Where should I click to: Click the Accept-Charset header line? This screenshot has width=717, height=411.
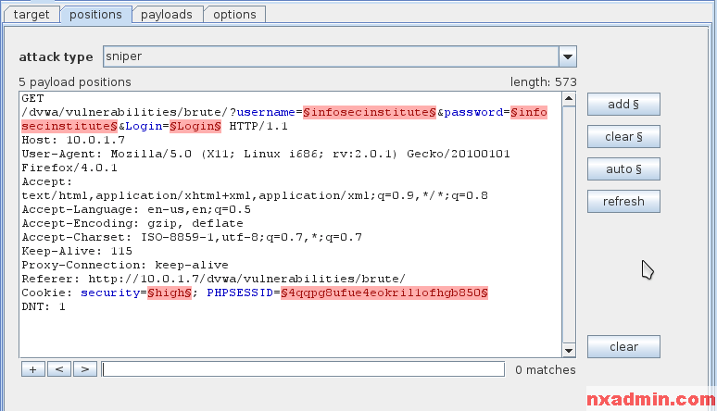192,237
